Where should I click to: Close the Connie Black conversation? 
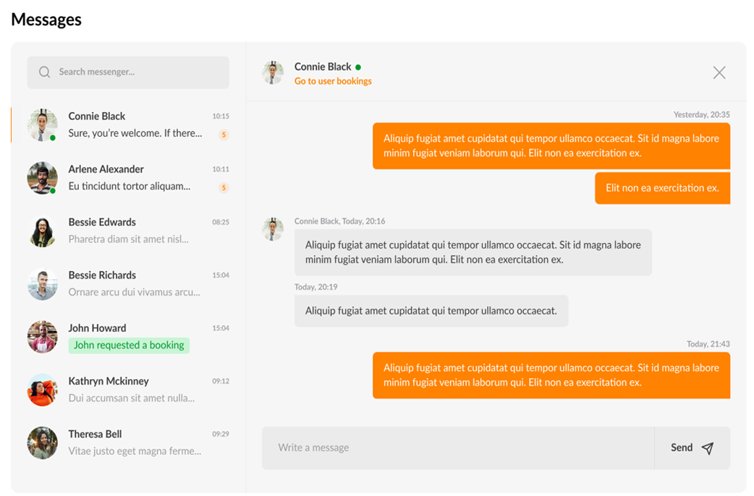pos(719,72)
